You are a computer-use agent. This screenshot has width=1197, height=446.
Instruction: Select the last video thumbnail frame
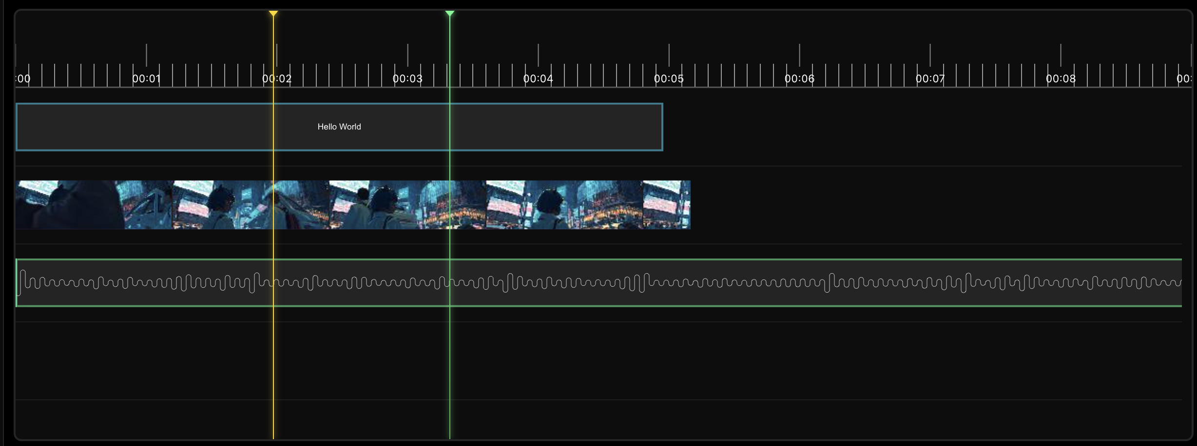667,204
